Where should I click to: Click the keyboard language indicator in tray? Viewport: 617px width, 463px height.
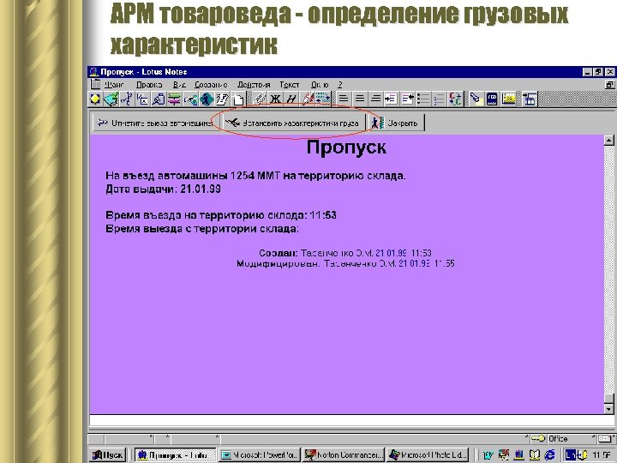pos(570,455)
